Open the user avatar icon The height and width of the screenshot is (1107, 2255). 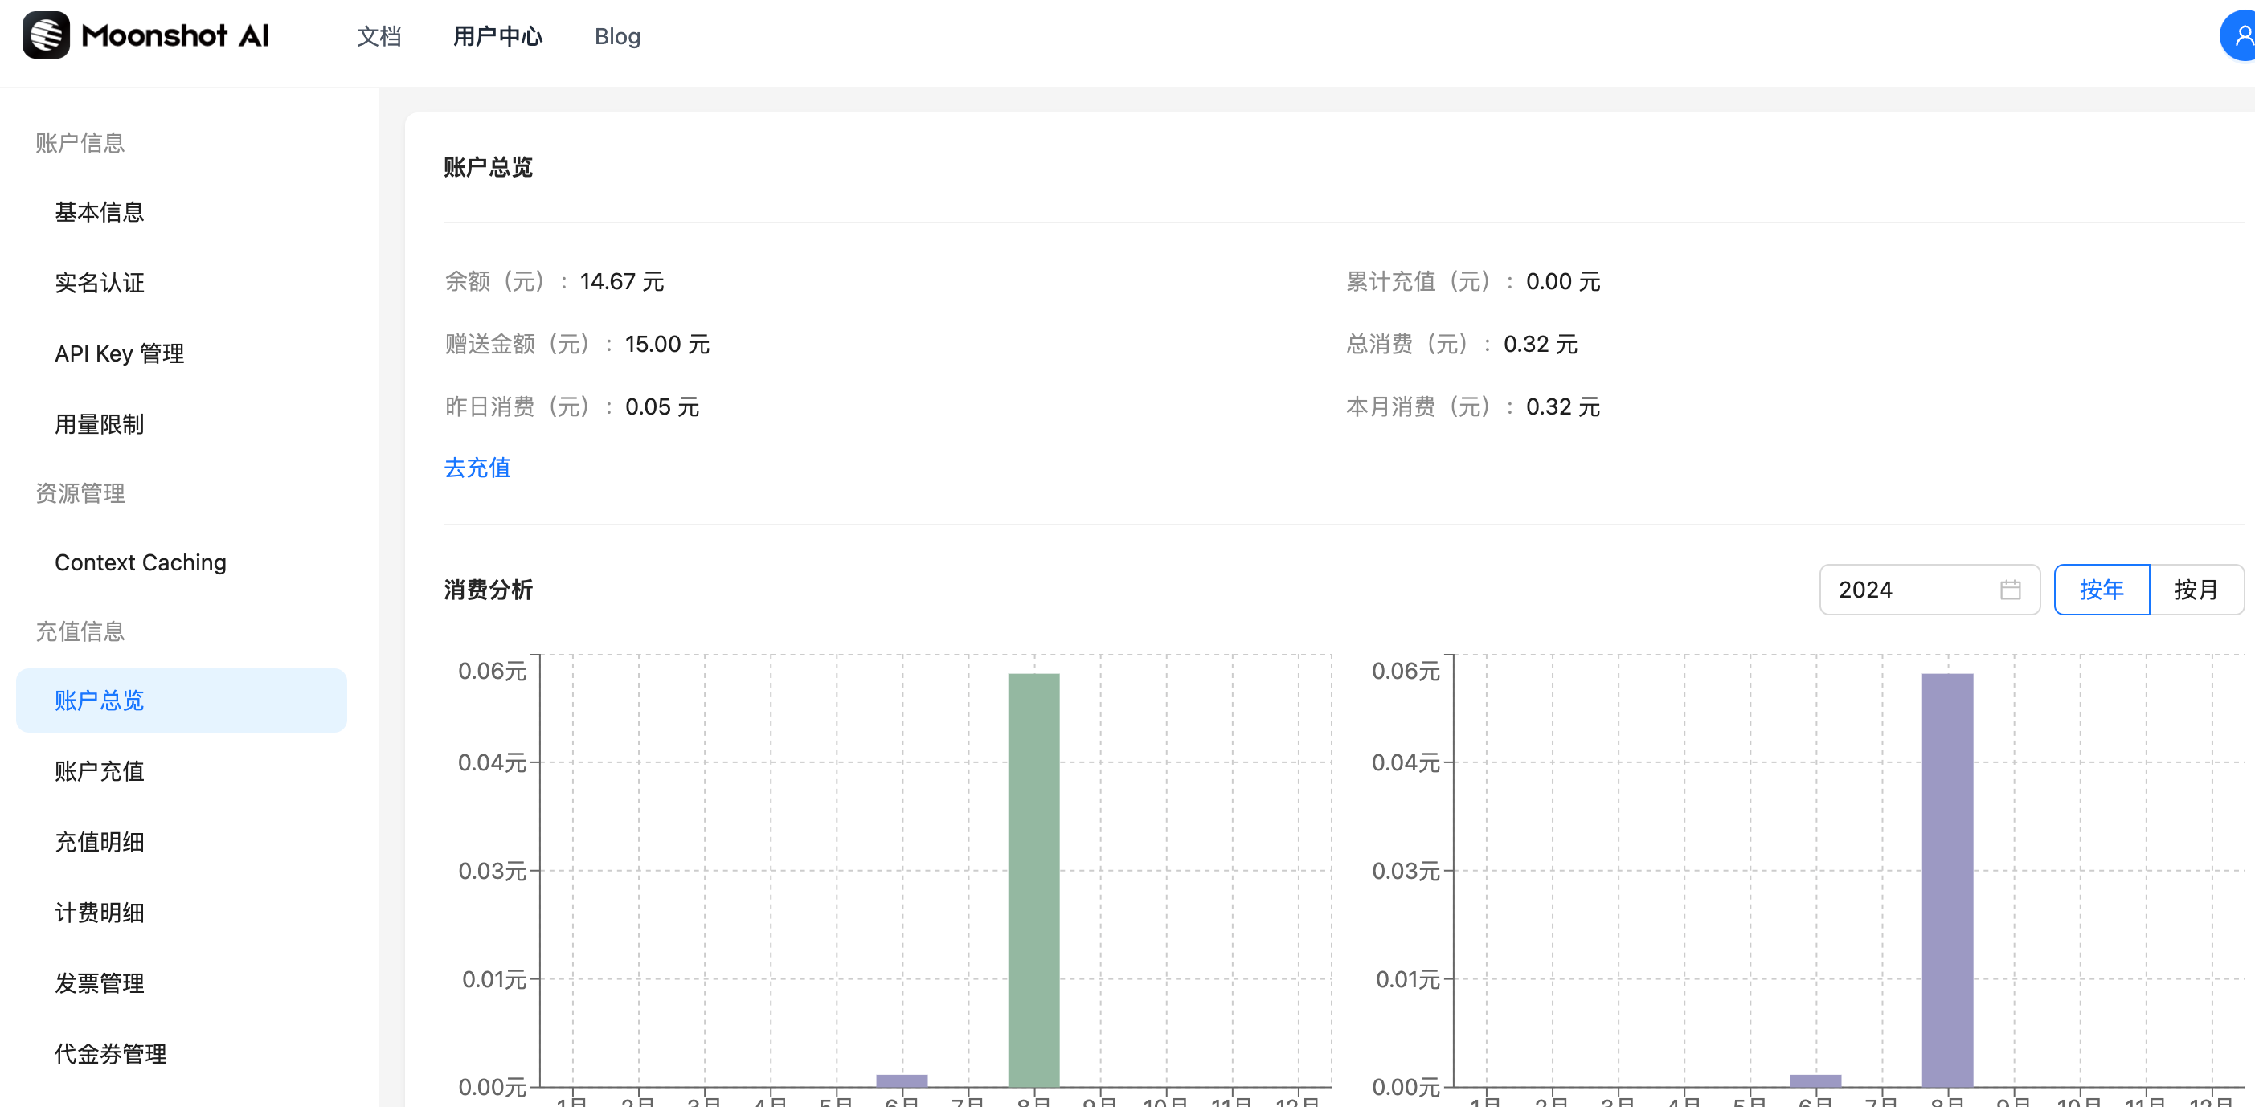pyautogui.click(x=2239, y=37)
